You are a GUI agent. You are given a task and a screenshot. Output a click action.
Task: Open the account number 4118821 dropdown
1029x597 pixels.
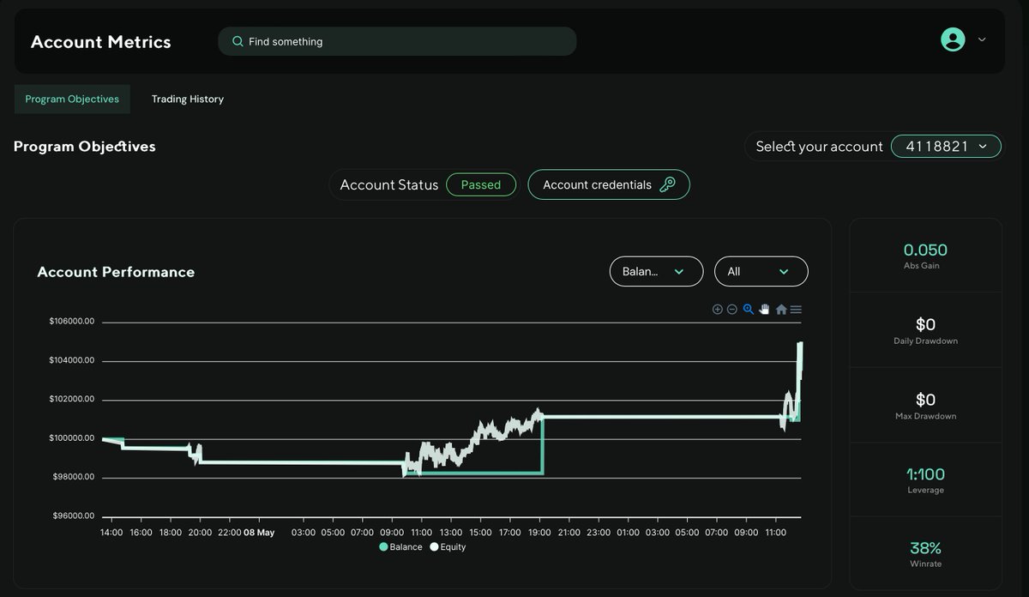click(x=946, y=147)
